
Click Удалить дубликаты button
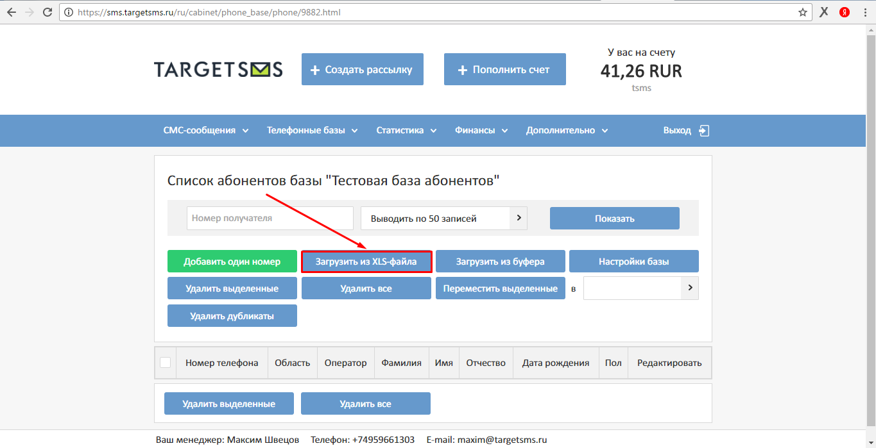232,315
